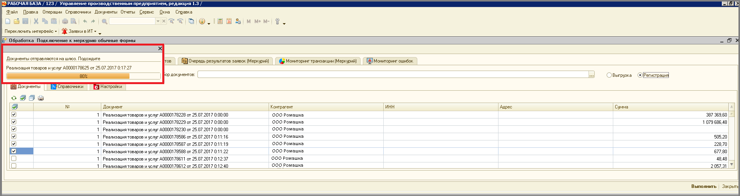Open the Сервис menu

146,12
